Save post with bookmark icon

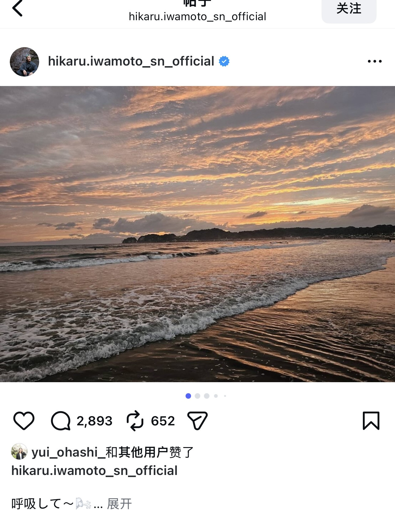point(371,421)
